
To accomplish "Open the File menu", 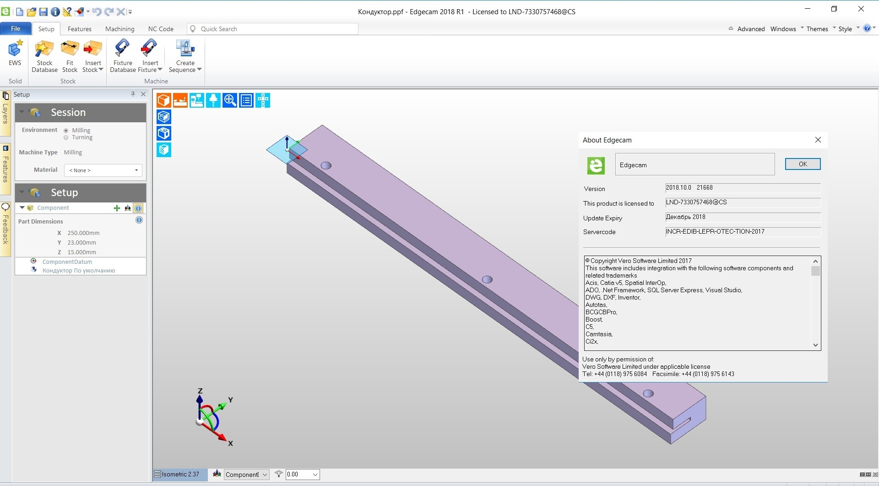I will tap(16, 28).
